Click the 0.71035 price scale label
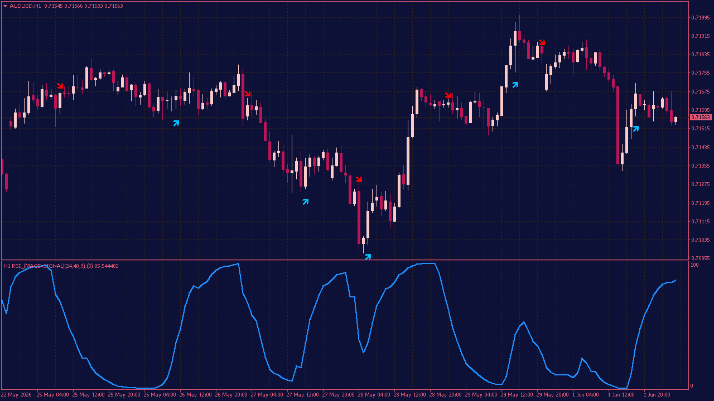This screenshot has width=714, height=401. tap(701, 239)
